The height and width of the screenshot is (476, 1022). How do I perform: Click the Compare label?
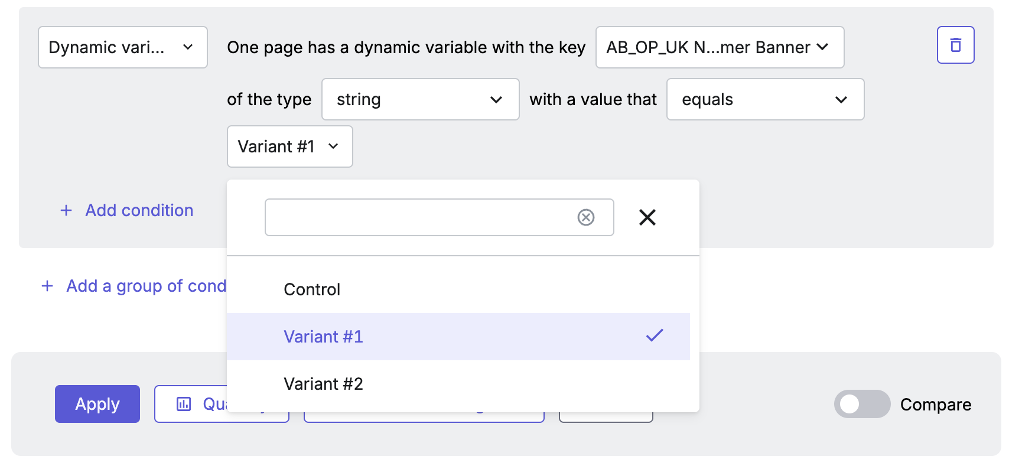tap(936, 405)
